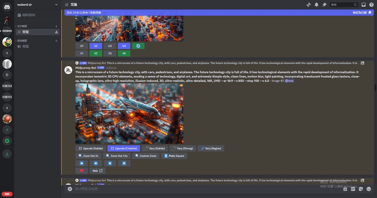Click the U1 upscale button
The height and width of the screenshot is (198, 377).
tap(82, 46)
